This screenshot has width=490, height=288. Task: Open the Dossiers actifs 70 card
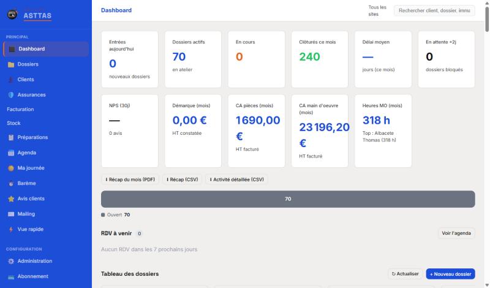pos(193,59)
